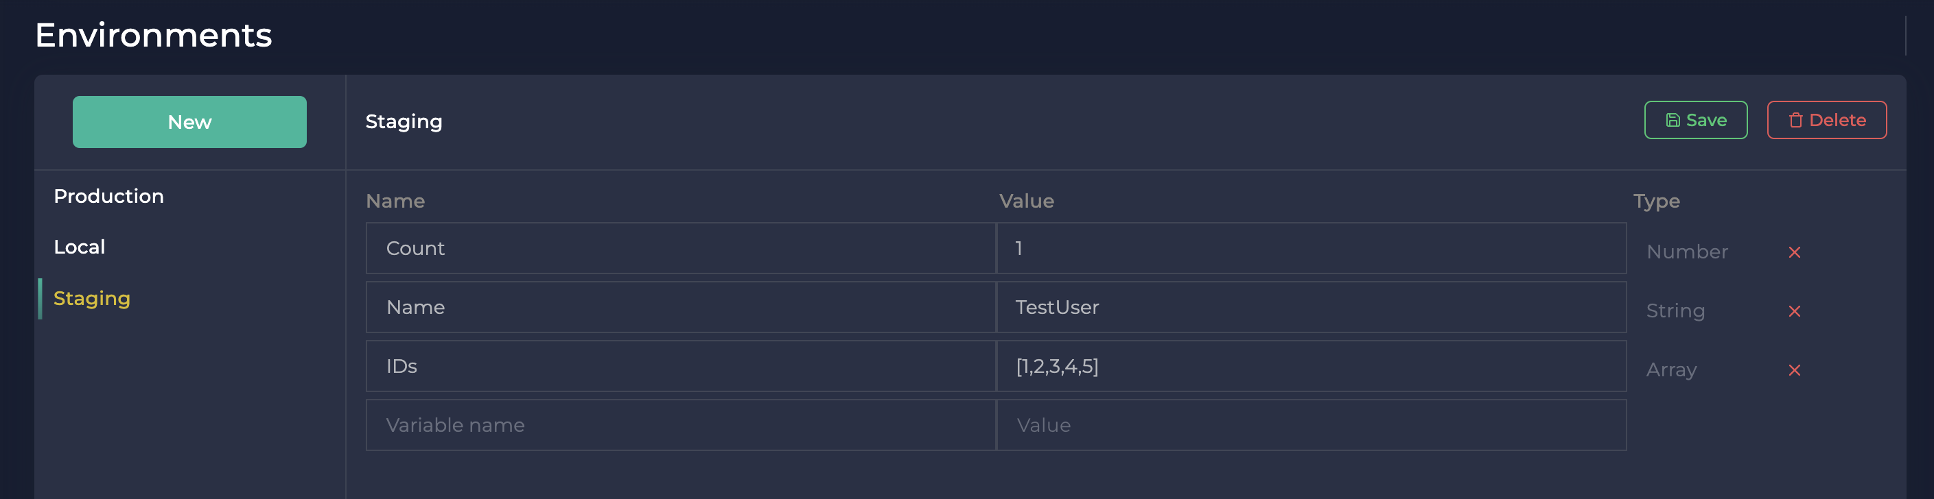Click the [1,2,3,4,5] value field
The height and width of the screenshot is (499, 1934).
coord(1311,366)
